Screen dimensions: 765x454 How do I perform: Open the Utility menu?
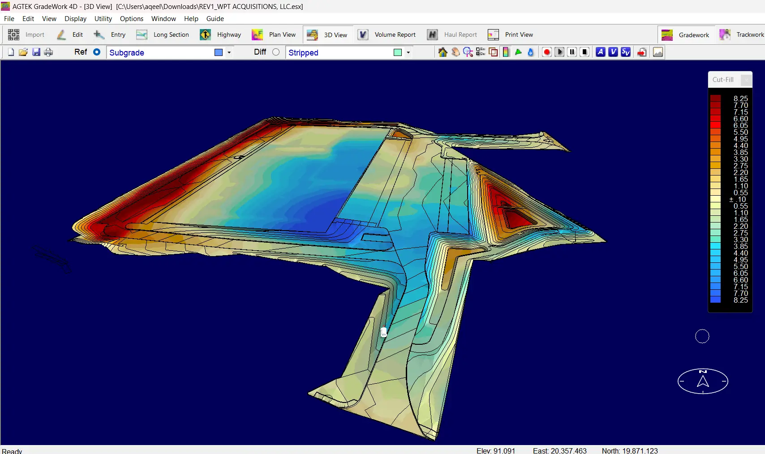point(103,19)
